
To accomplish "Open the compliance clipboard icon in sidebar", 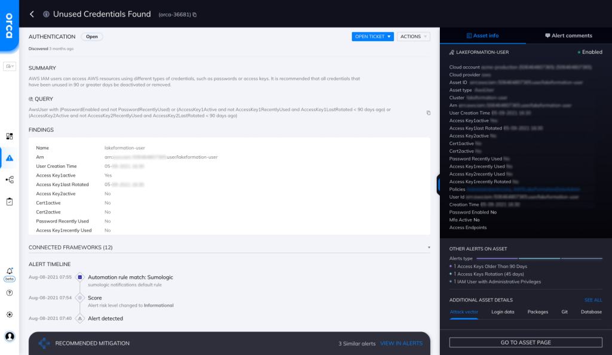I will pos(10,202).
